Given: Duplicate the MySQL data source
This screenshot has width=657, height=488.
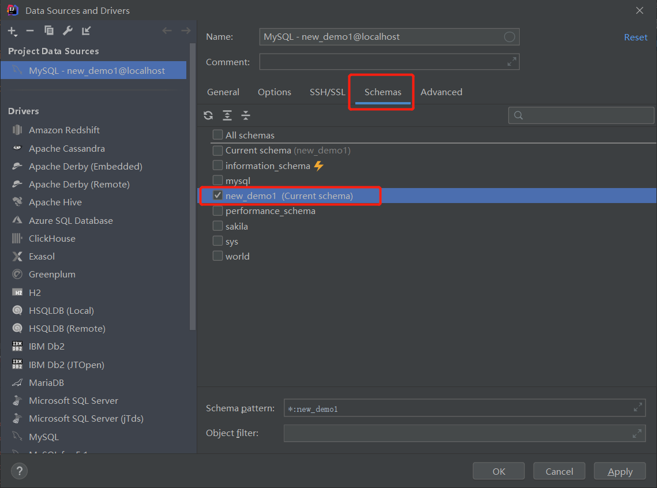Looking at the screenshot, I should [x=48, y=31].
